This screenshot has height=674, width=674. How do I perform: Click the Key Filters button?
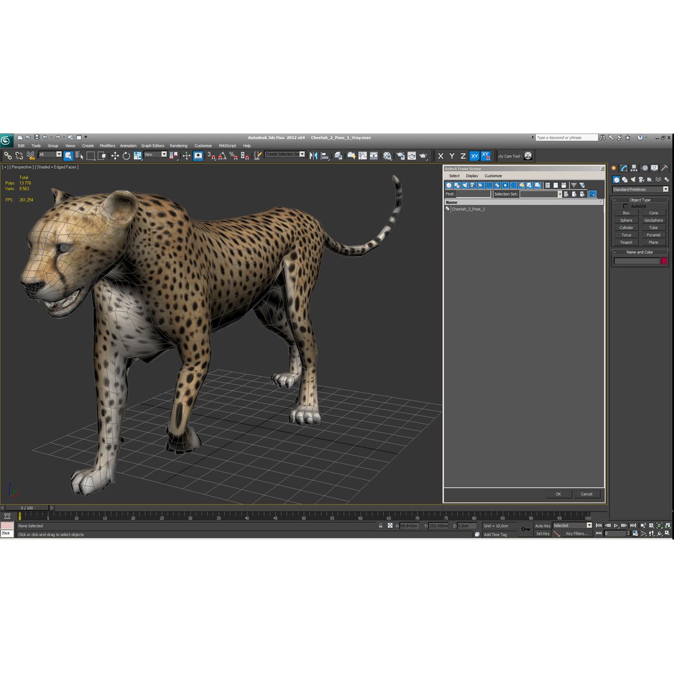(577, 534)
